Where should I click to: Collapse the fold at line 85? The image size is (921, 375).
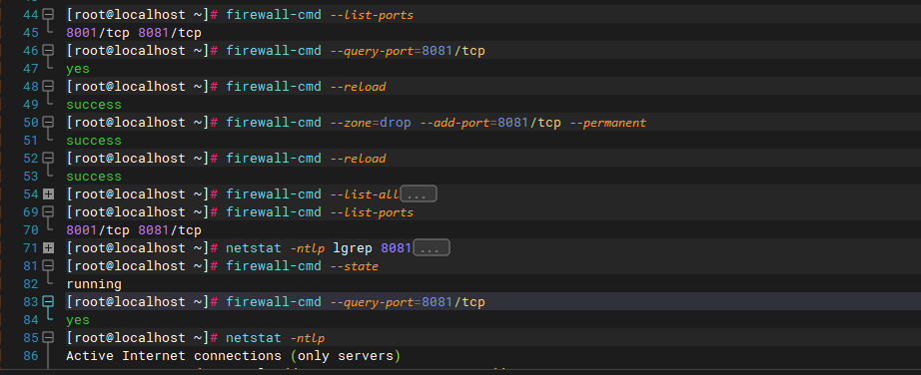(x=48, y=337)
